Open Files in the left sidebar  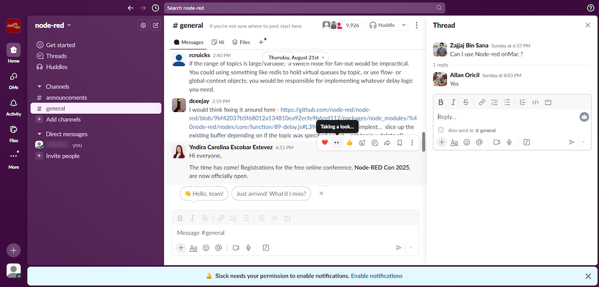click(13, 132)
